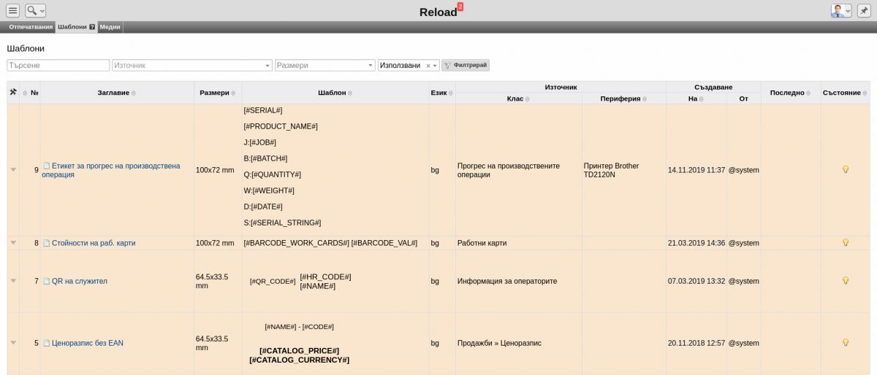Viewport: 877px width, 375px height.
Task: Open the hamburger main menu
Action: (x=12, y=10)
